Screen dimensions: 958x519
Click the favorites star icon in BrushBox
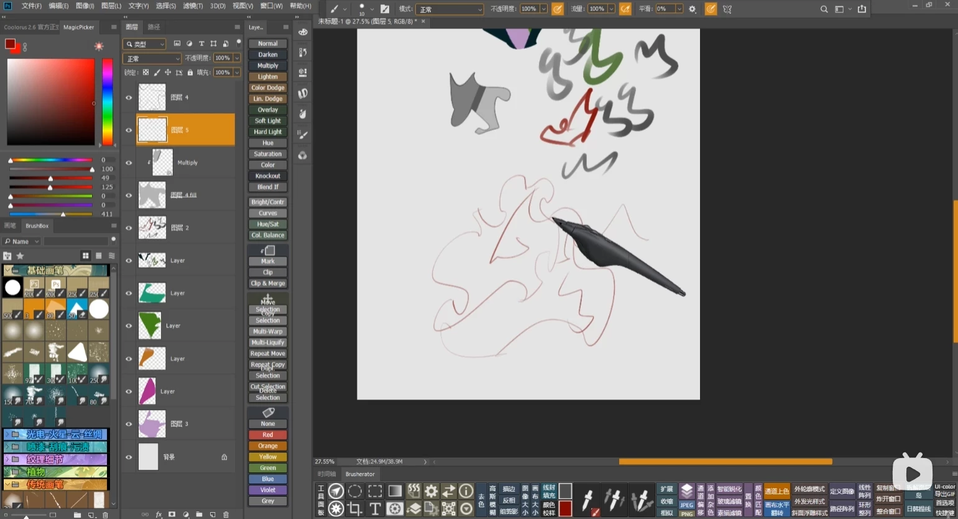(x=20, y=255)
